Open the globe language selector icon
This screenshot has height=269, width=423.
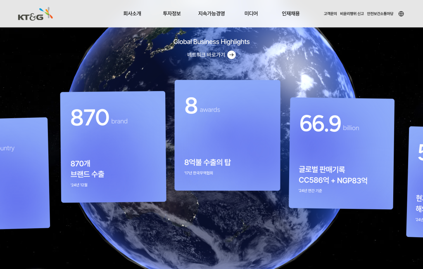[x=401, y=14]
